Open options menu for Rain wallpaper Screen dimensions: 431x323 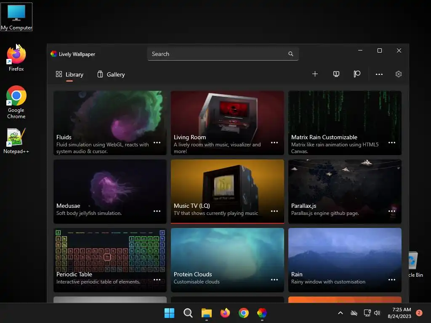click(392, 280)
